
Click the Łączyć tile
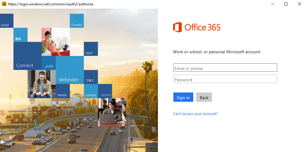click(x=7, y=21)
